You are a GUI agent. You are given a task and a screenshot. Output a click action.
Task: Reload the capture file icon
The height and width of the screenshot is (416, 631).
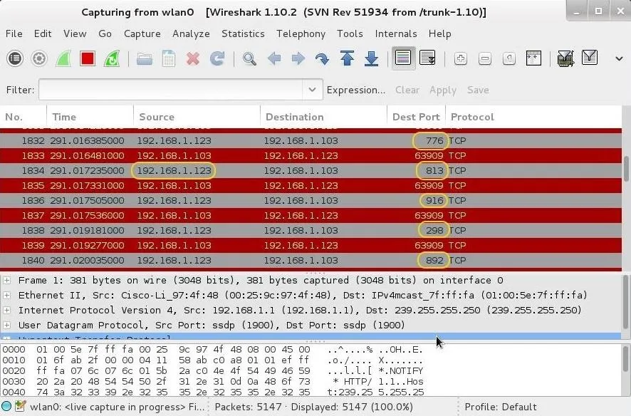pyautogui.click(x=217, y=58)
